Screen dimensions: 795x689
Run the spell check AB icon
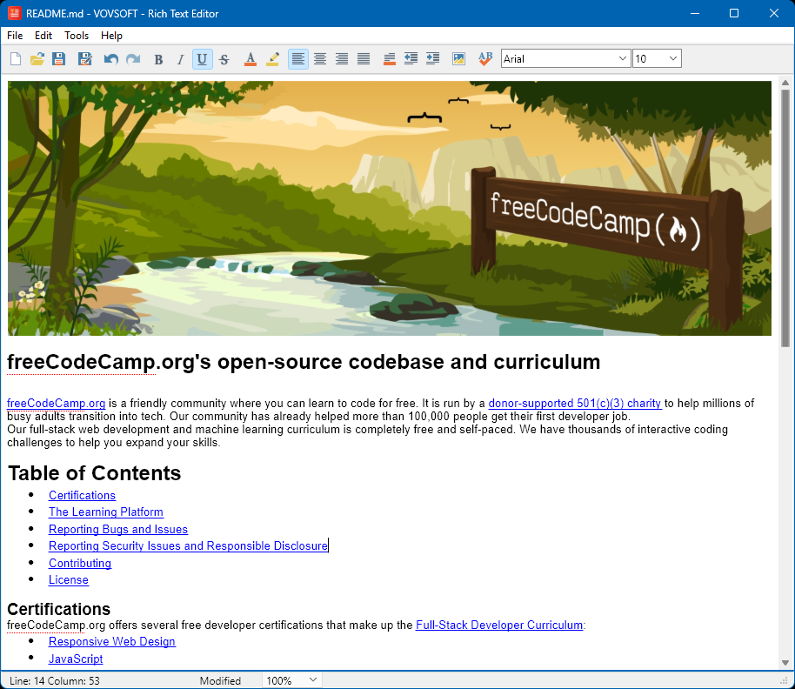[x=485, y=59]
